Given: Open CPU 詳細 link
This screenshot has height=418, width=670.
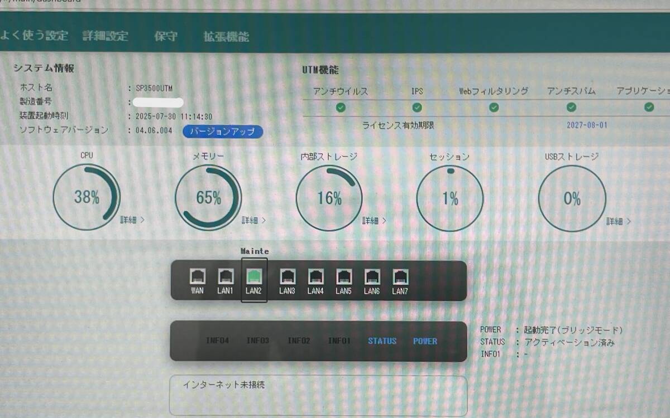Looking at the screenshot, I should point(132,220).
